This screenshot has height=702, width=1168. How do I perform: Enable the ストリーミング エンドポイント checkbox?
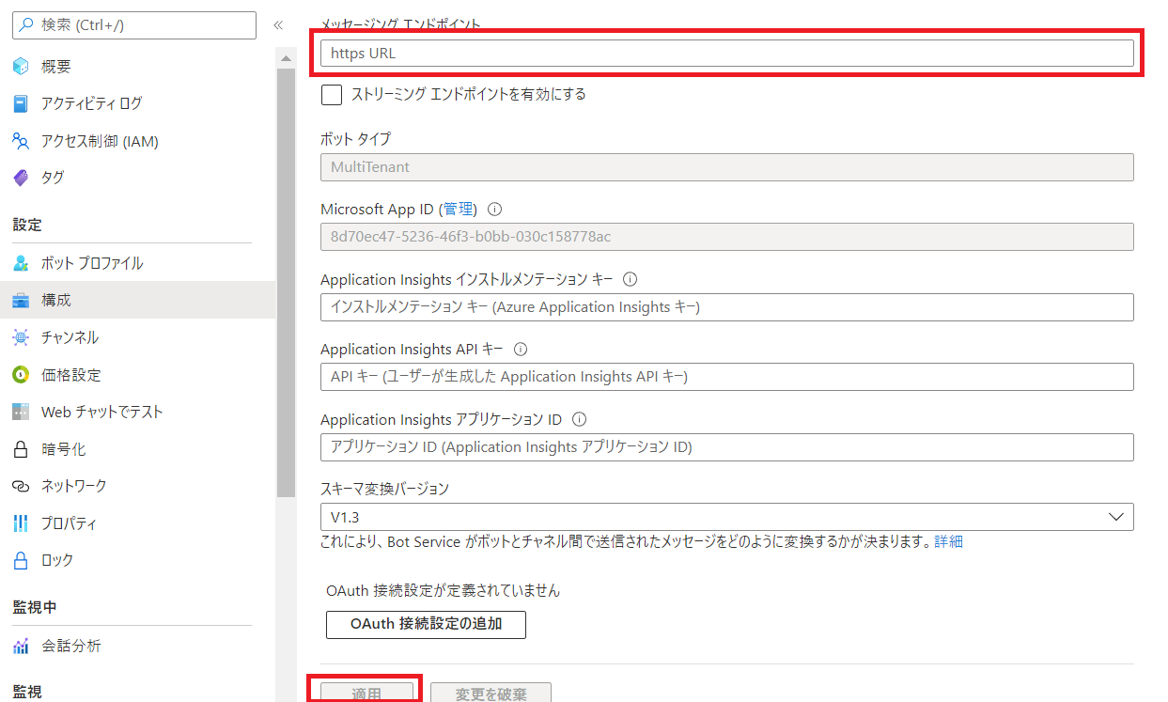(x=331, y=94)
